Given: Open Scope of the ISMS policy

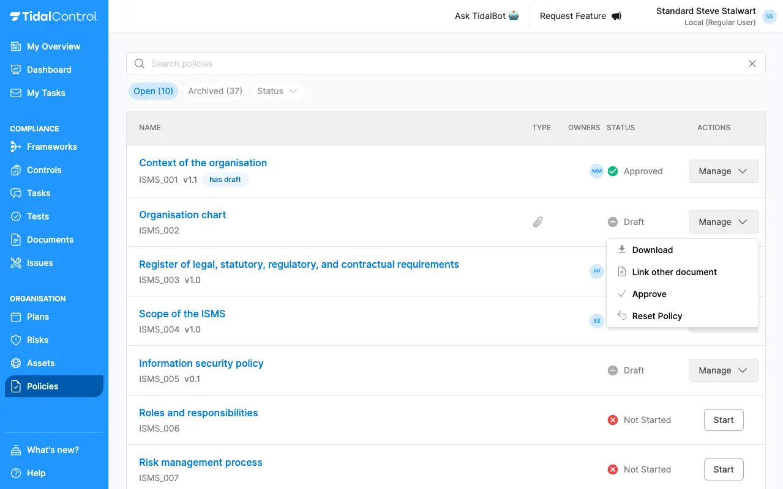Looking at the screenshot, I should [182, 314].
